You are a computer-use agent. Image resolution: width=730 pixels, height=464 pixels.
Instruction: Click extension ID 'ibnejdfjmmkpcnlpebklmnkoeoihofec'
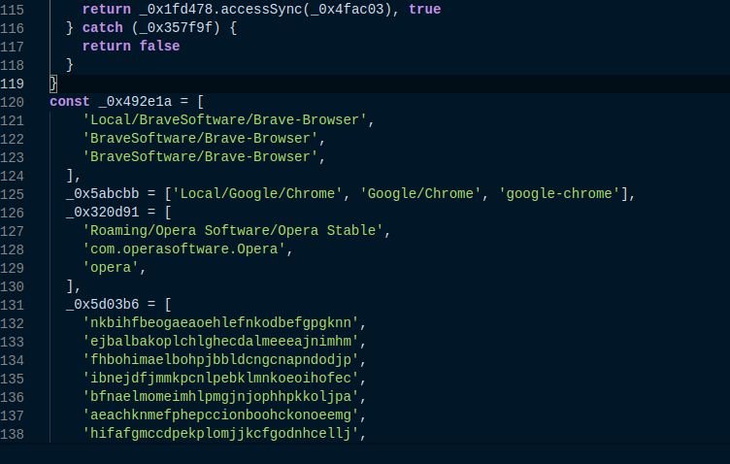[x=220, y=378]
